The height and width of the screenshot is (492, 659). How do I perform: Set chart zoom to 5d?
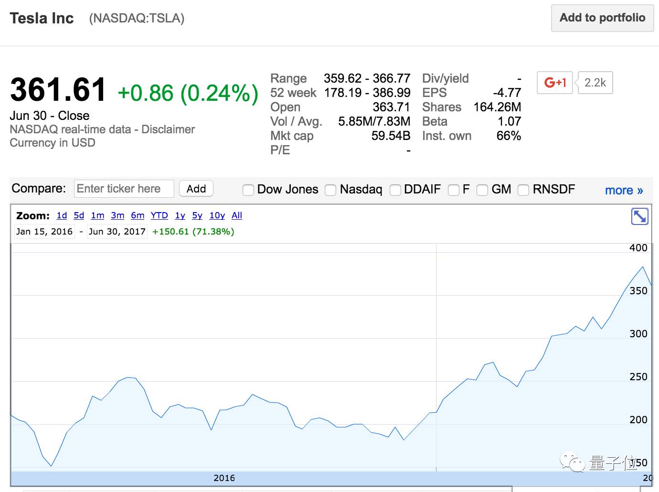pos(79,215)
